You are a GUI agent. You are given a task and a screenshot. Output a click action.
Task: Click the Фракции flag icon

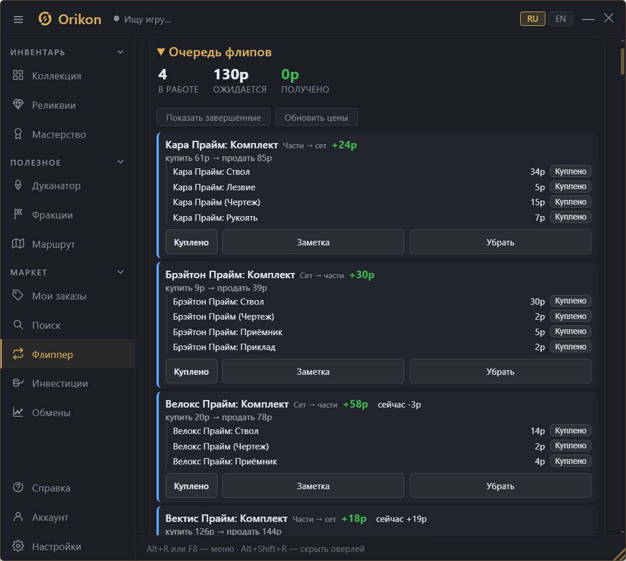tap(18, 214)
